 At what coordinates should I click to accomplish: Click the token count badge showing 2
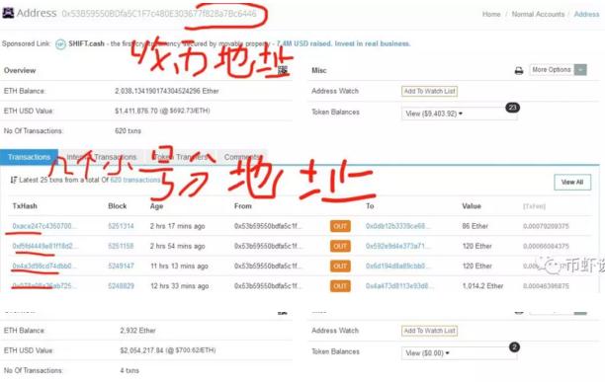tap(514, 346)
